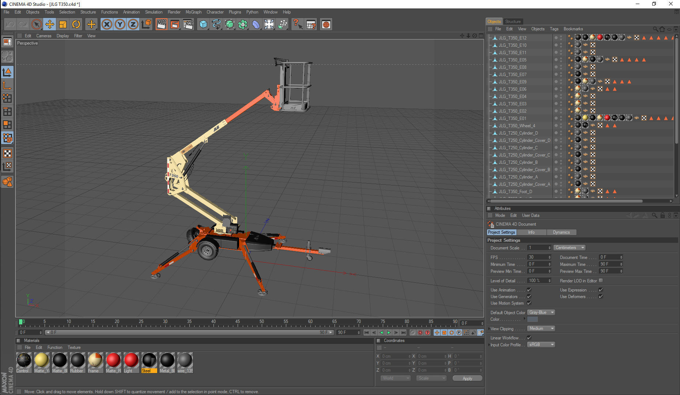680x395 pixels.
Task: Select the Move tool in toolbar
Action: coord(50,25)
